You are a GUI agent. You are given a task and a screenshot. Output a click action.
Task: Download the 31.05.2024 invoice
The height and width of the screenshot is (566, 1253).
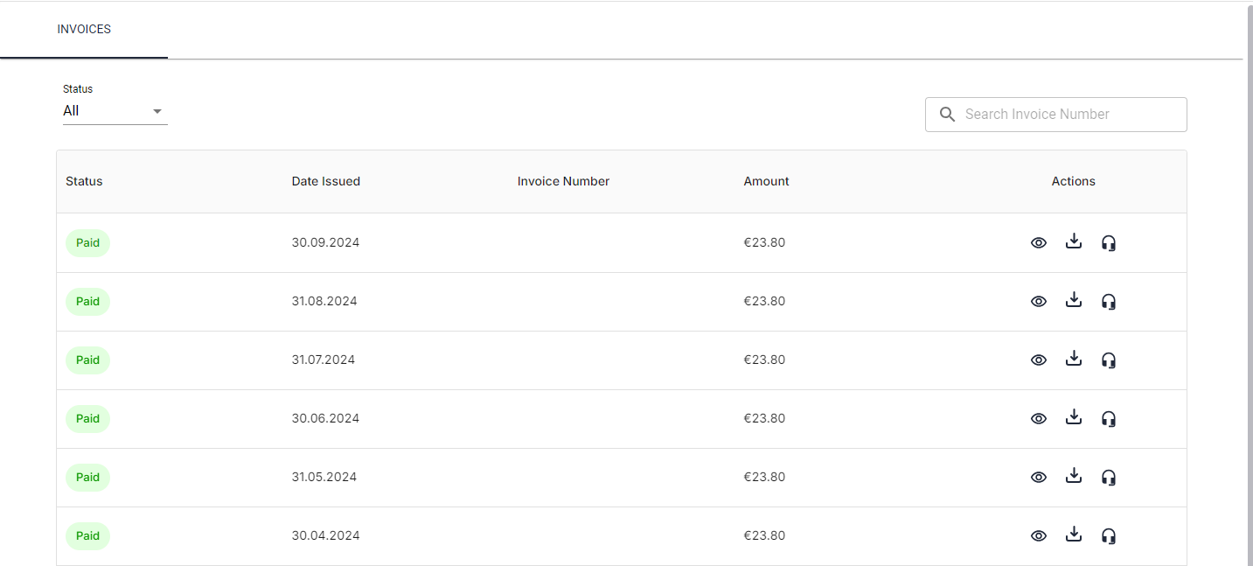[x=1074, y=477]
